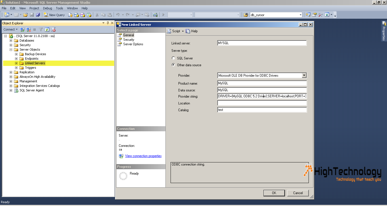Expand the SQL Server Agent node
This screenshot has width=387, height=206.
[x=11, y=90]
